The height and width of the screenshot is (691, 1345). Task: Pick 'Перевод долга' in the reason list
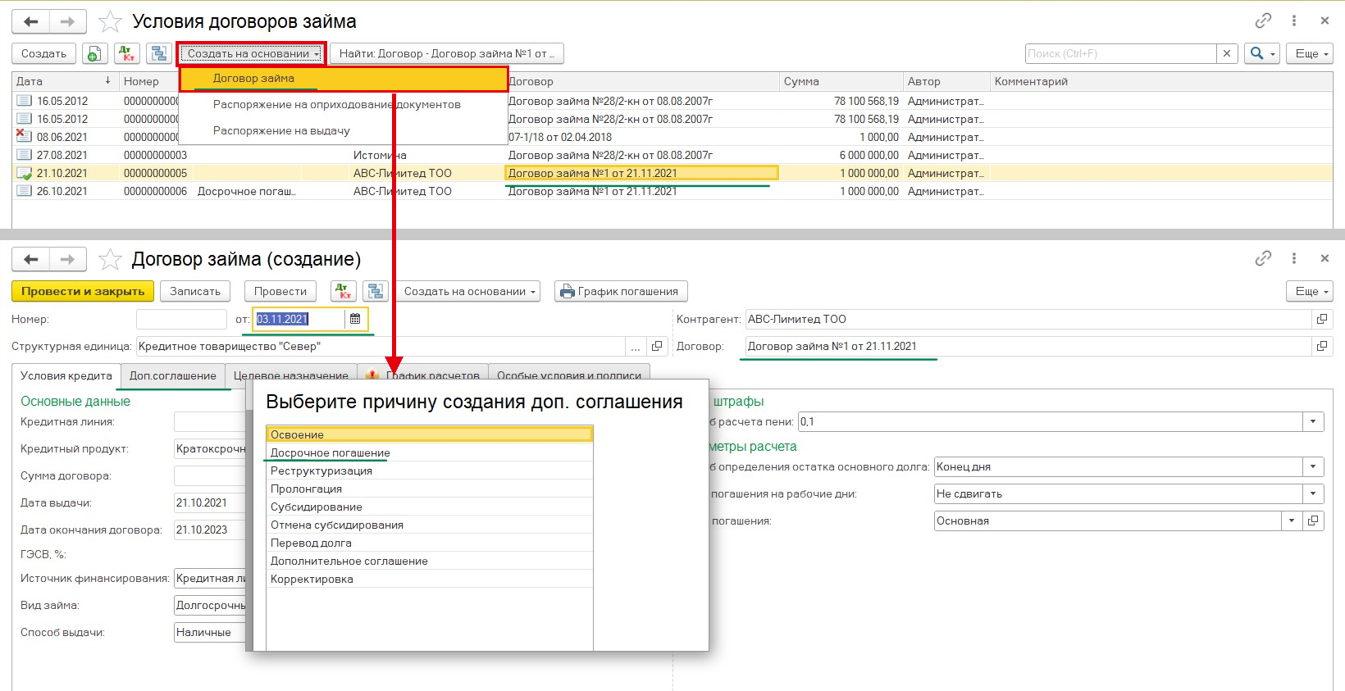(x=429, y=543)
